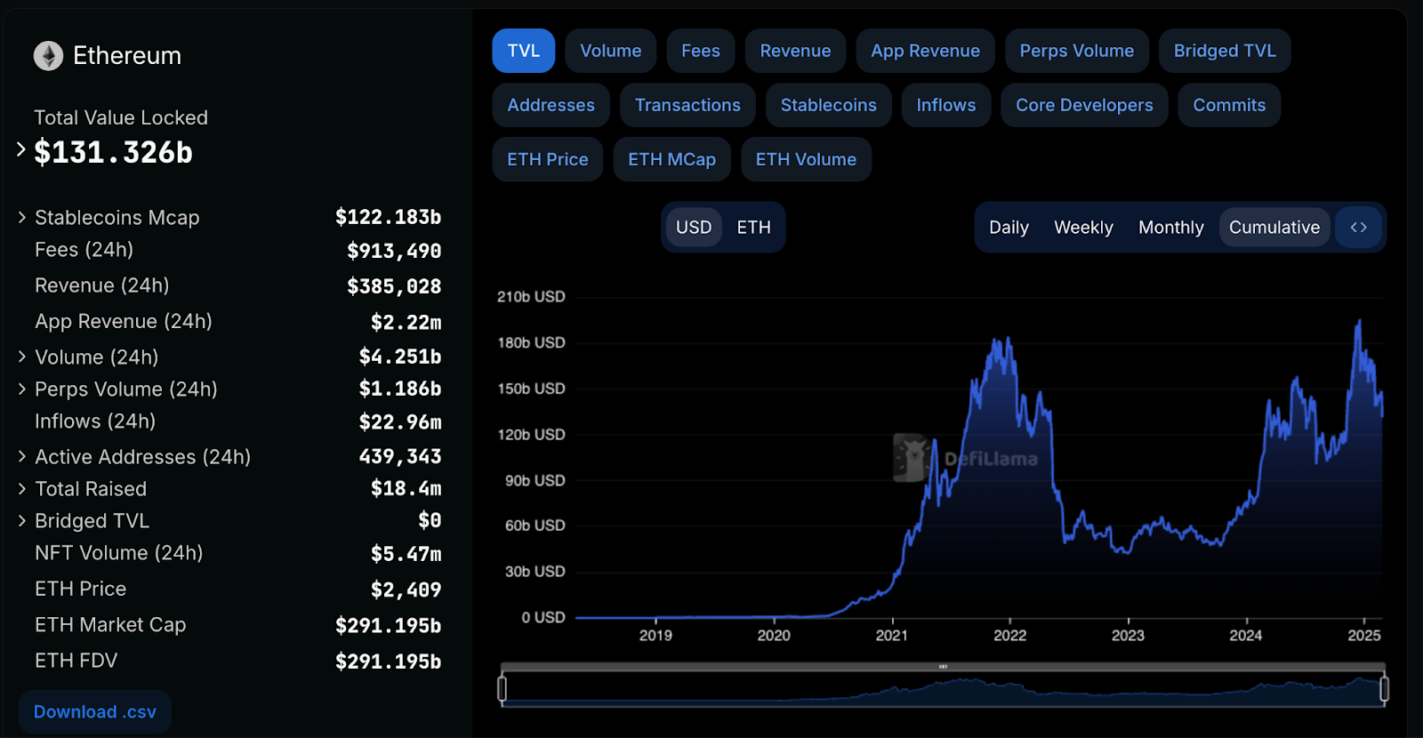Click the App Revenue (24h) value $2.22m
This screenshot has width=1423, height=738.
(x=406, y=322)
